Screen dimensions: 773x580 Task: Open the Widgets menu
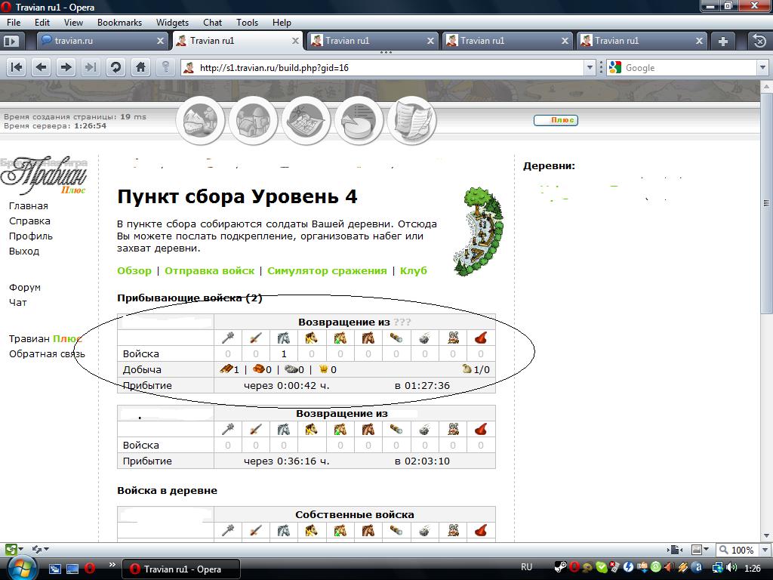point(172,22)
